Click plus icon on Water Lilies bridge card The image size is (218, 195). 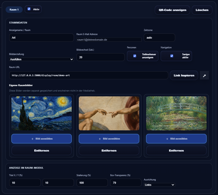click(x=167, y=139)
